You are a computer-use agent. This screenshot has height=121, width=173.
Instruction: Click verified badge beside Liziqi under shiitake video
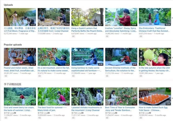pyautogui.click(x=82, y=113)
